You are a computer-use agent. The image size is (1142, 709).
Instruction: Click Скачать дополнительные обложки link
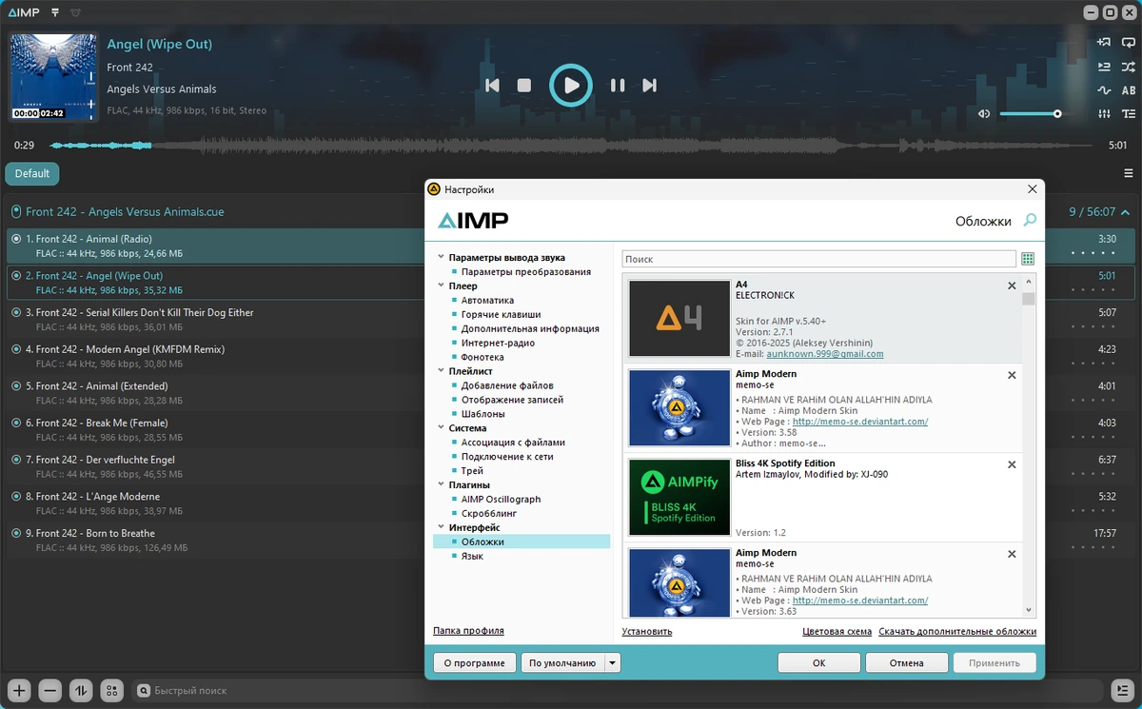coord(957,631)
